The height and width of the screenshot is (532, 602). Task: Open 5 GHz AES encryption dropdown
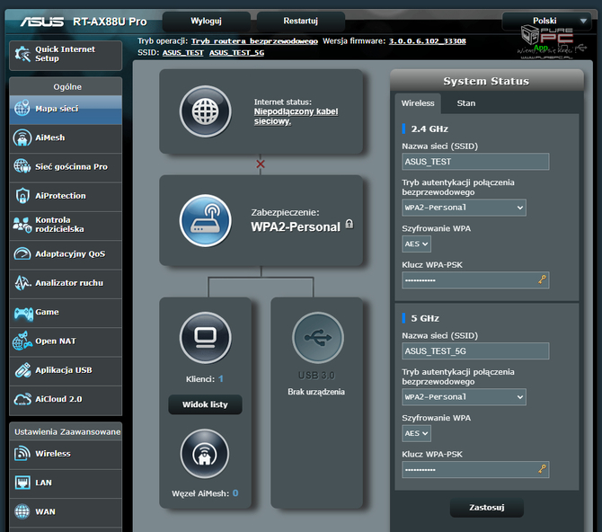(x=416, y=433)
